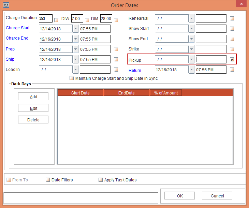
Task: Click the Start Date column header
Action: coord(80,93)
